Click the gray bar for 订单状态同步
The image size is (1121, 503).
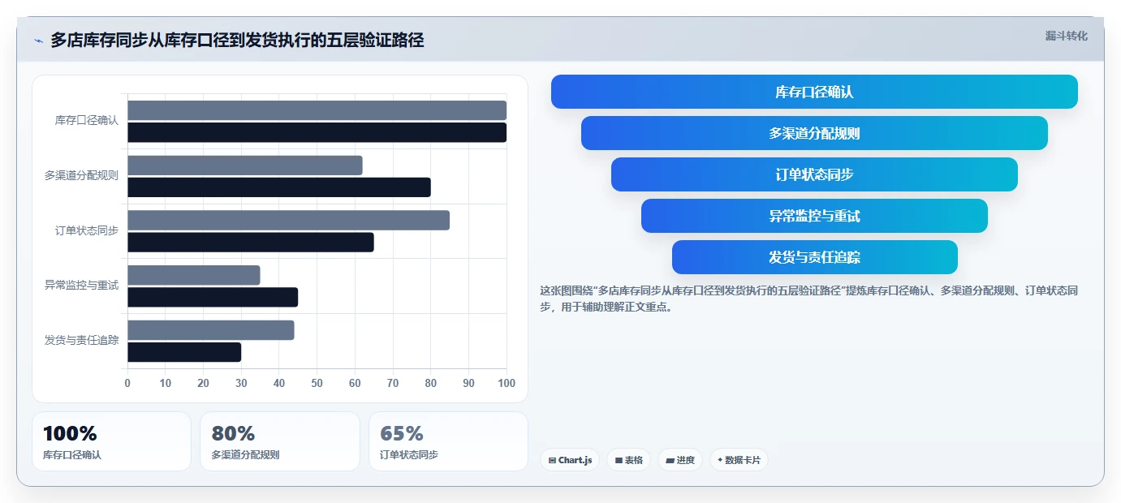[x=288, y=220]
